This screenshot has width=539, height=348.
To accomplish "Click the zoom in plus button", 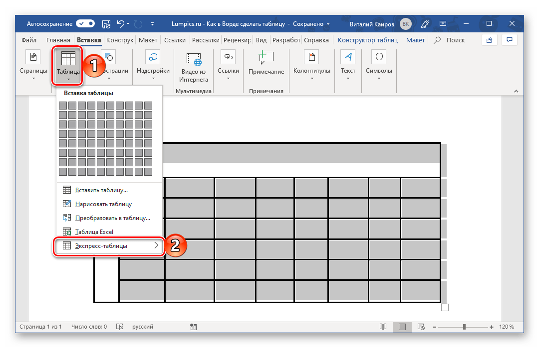I will click(492, 327).
